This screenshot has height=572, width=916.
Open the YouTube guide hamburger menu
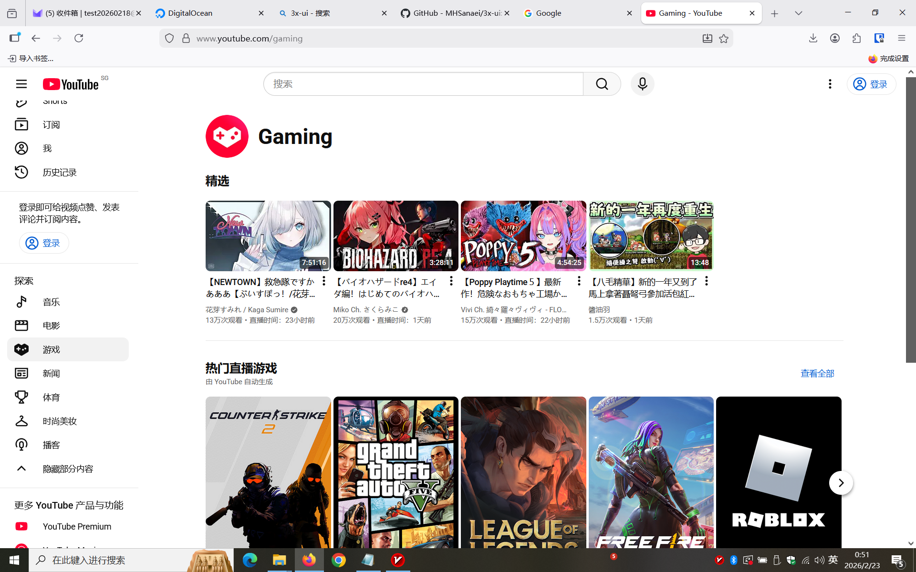pyautogui.click(x=21, y=84)
